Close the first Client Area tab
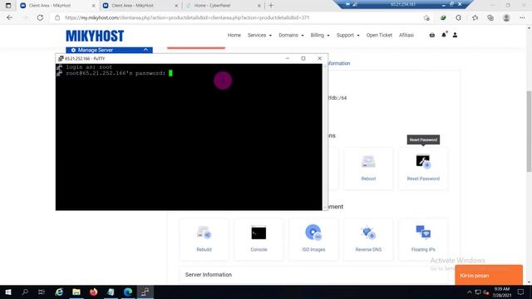The image size is (532, 299). point(94,6)
